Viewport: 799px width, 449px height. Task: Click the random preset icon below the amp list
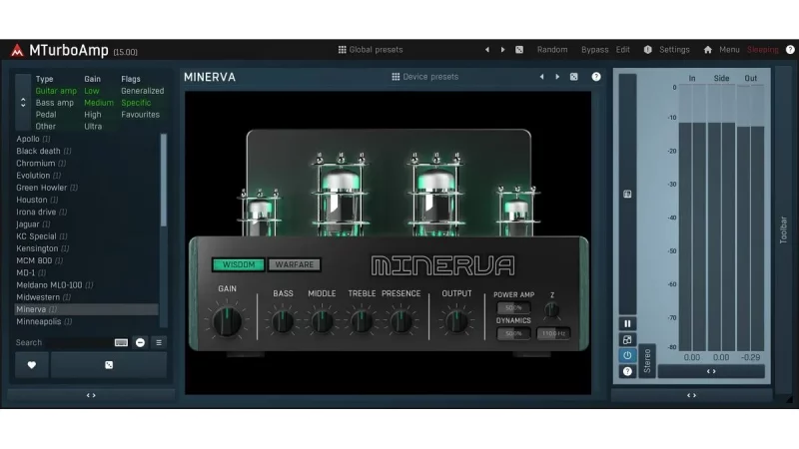coord(109,364)
